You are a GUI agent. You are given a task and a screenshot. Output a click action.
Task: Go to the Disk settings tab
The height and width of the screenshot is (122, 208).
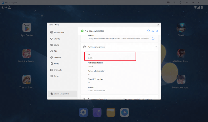point(56,51)
